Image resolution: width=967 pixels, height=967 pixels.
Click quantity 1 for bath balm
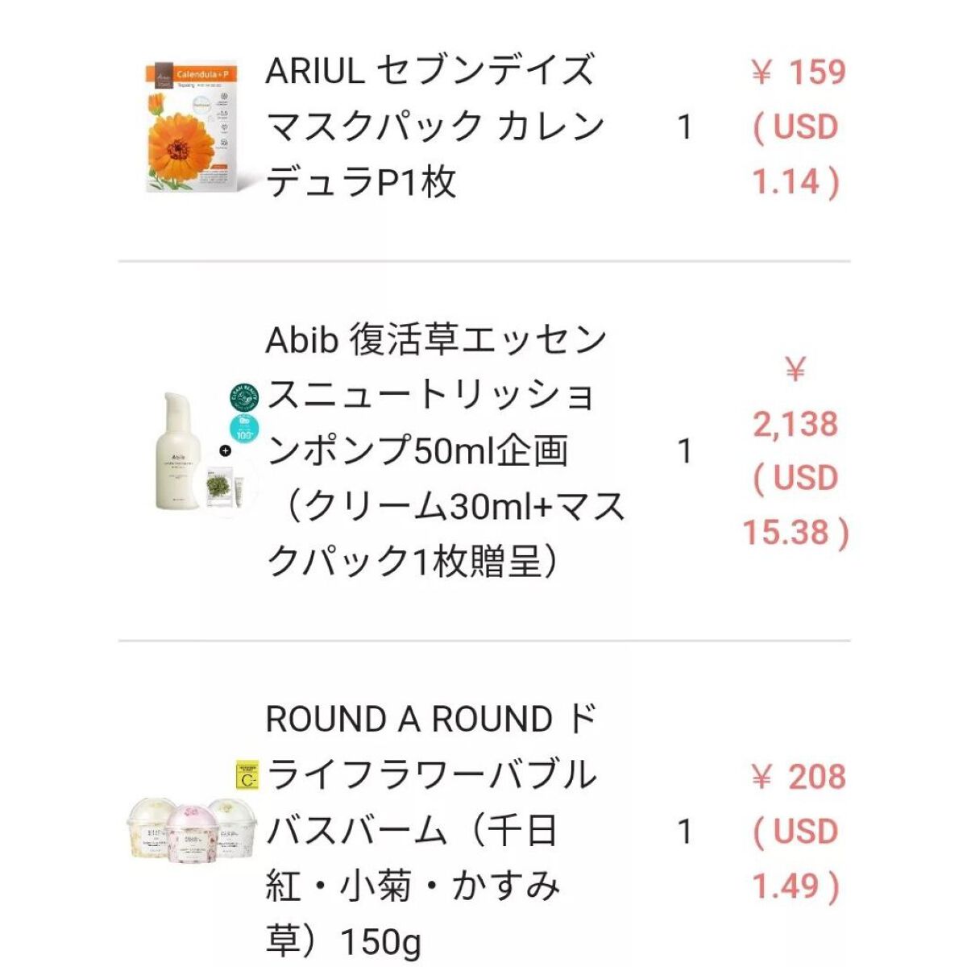(x=685, y=831)
